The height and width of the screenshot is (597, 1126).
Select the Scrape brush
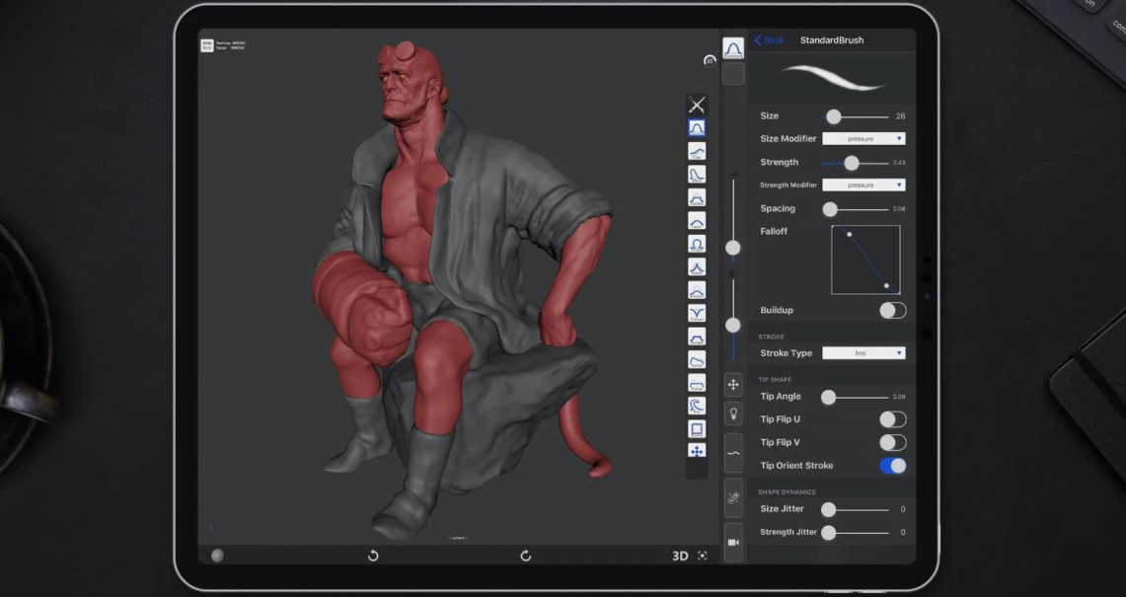(x=697, y=336)
